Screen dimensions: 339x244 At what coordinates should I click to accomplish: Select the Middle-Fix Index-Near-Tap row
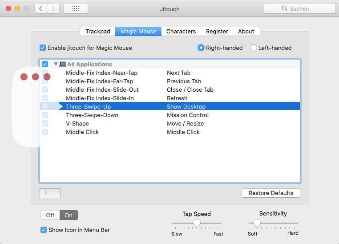coord(170,73)
